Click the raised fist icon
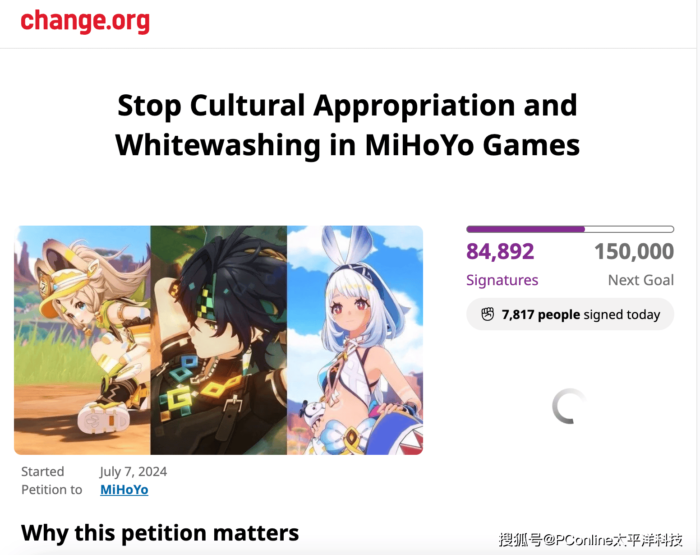Viewport: 700px width, 555px height. tap(488, 314)
